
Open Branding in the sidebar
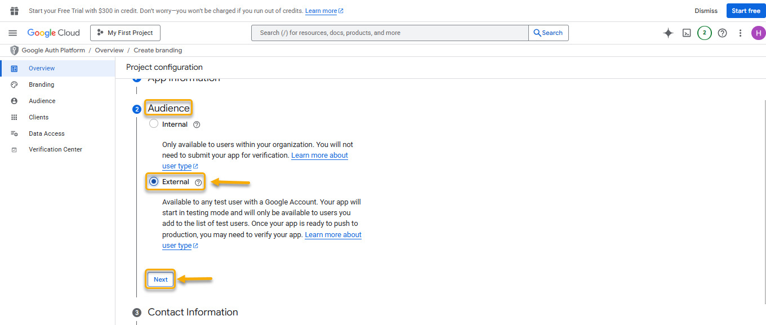[x=42, y=84]
